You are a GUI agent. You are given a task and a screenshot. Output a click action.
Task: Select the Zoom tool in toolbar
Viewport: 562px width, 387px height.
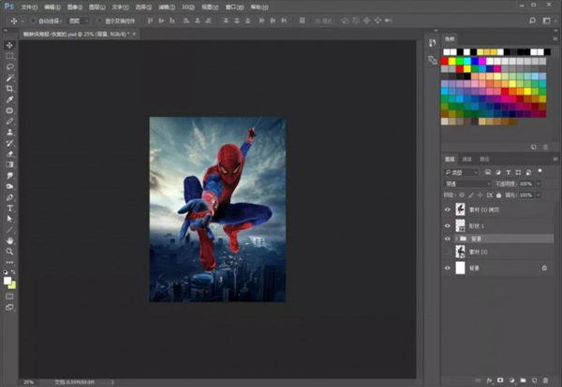10,251
